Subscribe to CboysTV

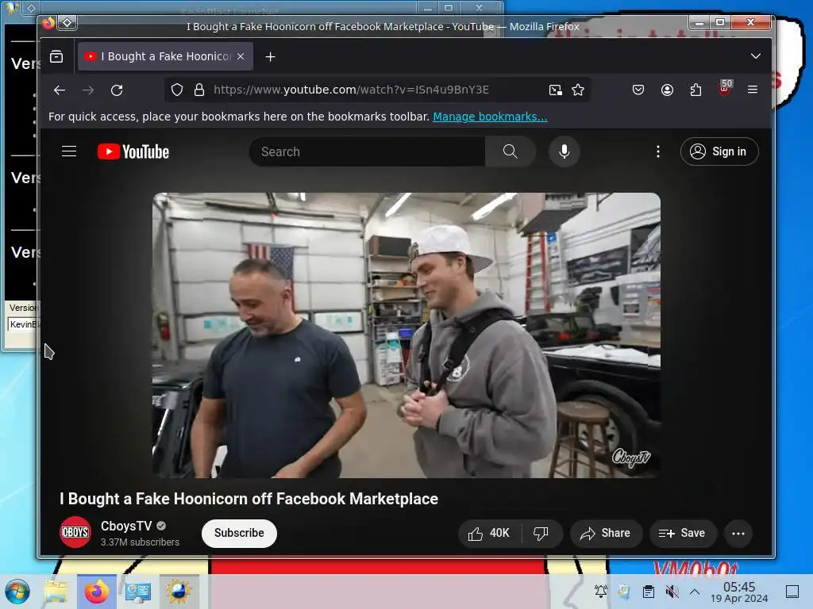[x=239, y=534]
